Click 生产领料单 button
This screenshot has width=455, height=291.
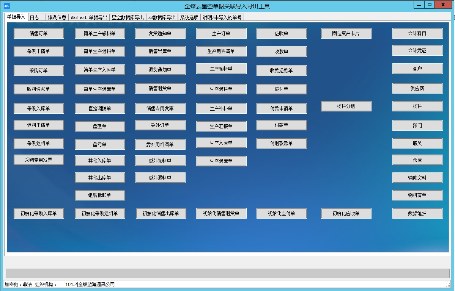(221, 69)
